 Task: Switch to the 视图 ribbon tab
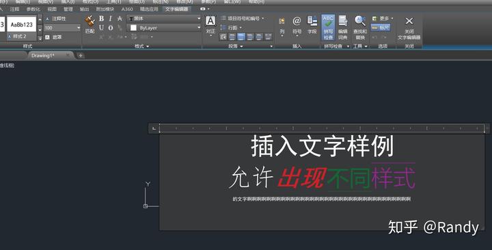[x=52, y=9]
